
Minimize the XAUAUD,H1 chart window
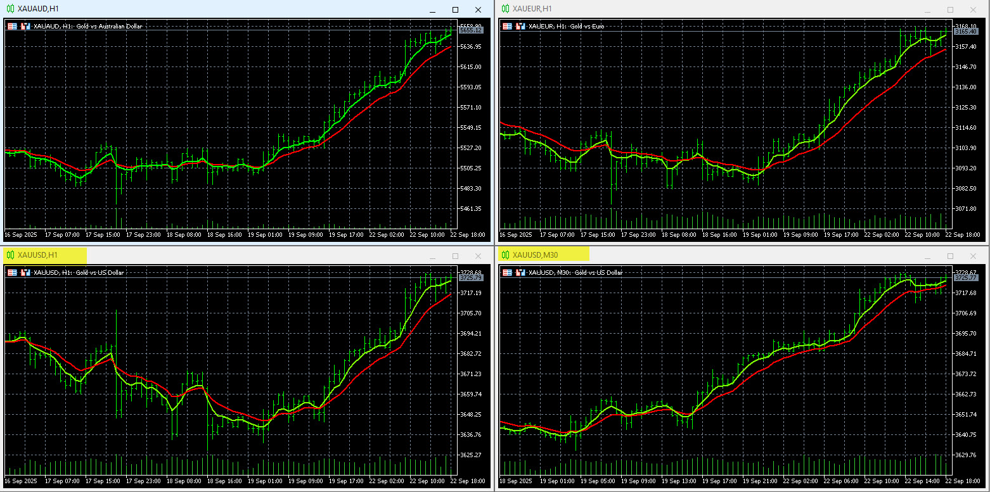(x=432, y=9)
